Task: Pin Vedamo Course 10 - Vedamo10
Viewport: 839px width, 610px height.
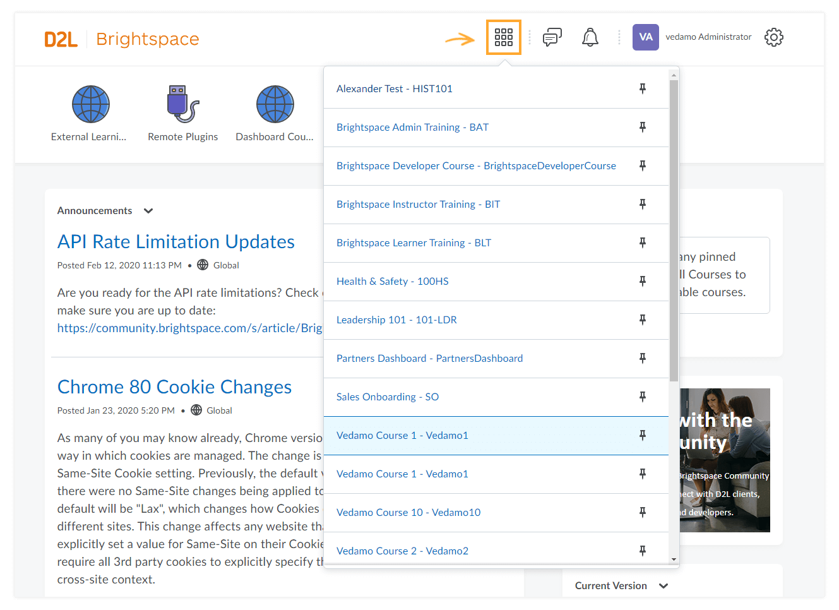Action: point(642,512)
